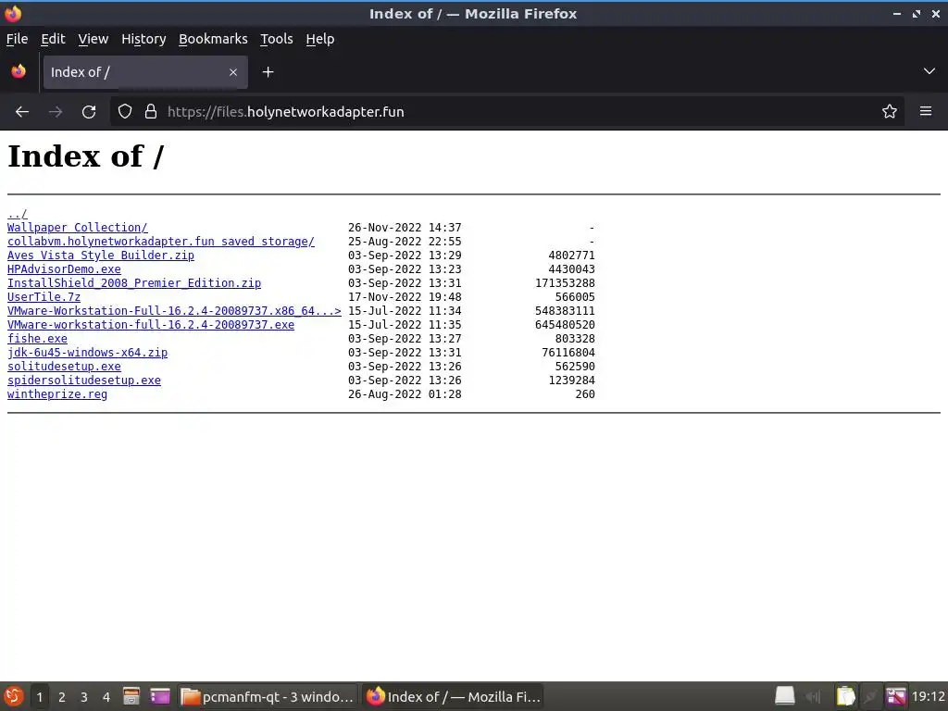This screenshot has width=948, height=711.
Task: Click Firefox 'Index of /' taskbar button
Action: pyautogui.click(x=454, y=696)
